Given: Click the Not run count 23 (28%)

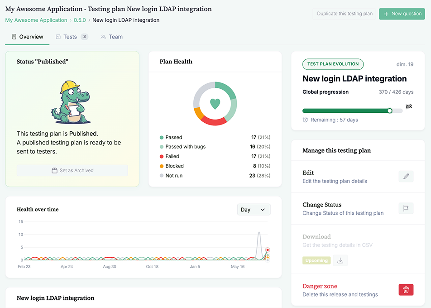Looking at the screenshot, I should point(260,176).
